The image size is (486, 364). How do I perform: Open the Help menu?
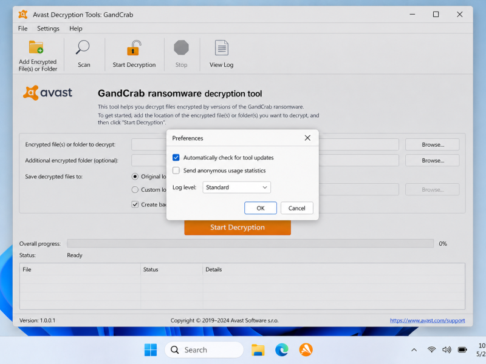pos(75,29)
